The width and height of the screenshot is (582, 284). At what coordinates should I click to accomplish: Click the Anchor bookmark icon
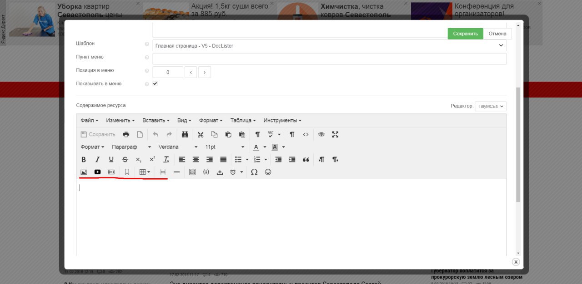[x=127, y=172]
